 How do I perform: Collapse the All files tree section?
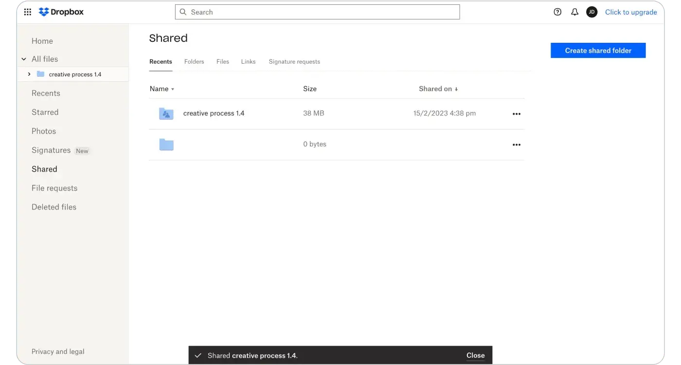click(x=24, y=59)
